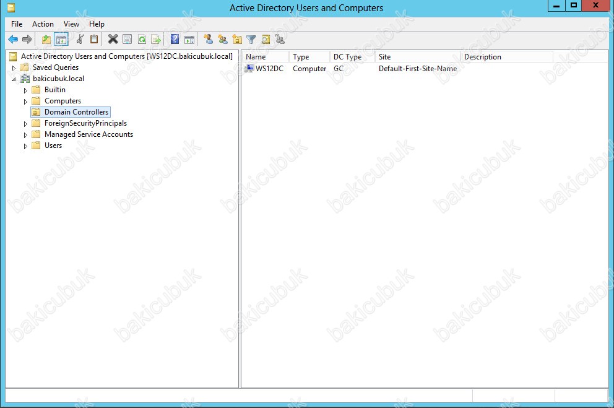Sort by the Name column header
Viewport: 614px width, 408px height.
pyautogui.click(x=265, y=57)
